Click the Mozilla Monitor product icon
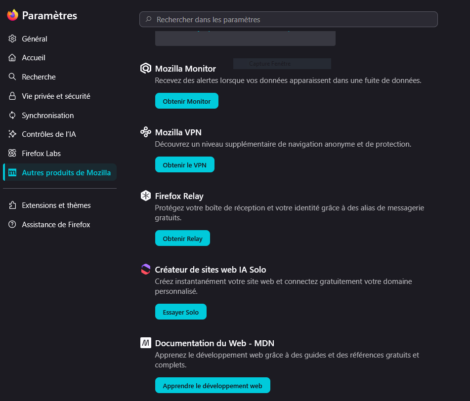This screenshot has height=401, width=470. [x=146, y=68]
